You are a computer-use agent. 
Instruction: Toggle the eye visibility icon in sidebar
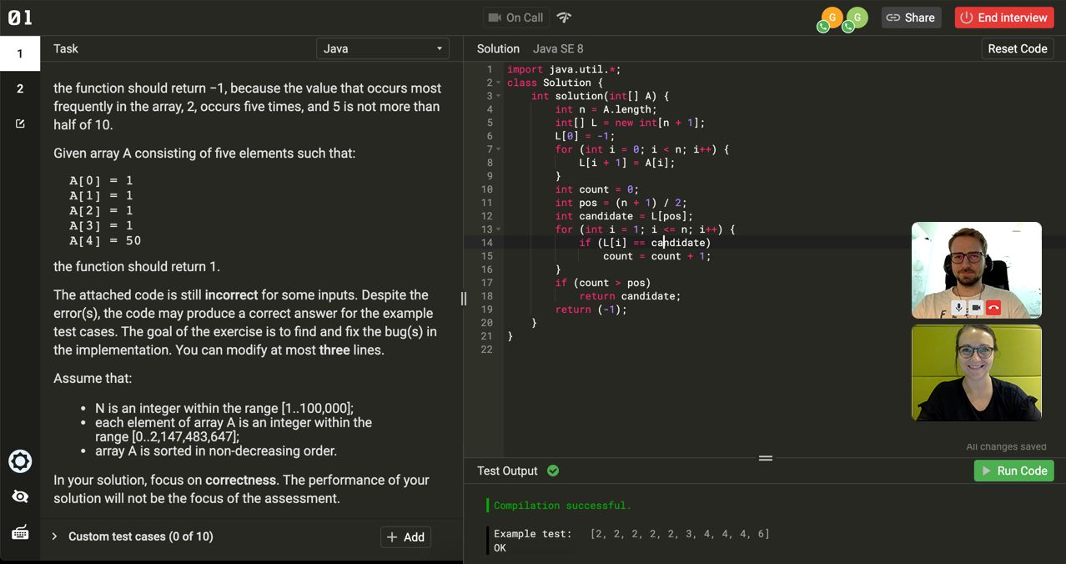click(20, 496)
